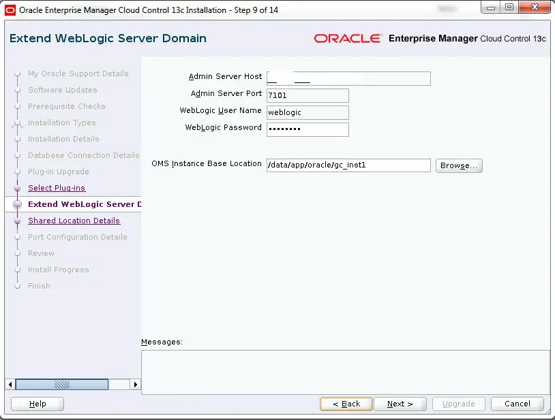Viewport: 555px width, 420px height.
Task: Click the greyed Upgrade button
Action: (458, 404)
